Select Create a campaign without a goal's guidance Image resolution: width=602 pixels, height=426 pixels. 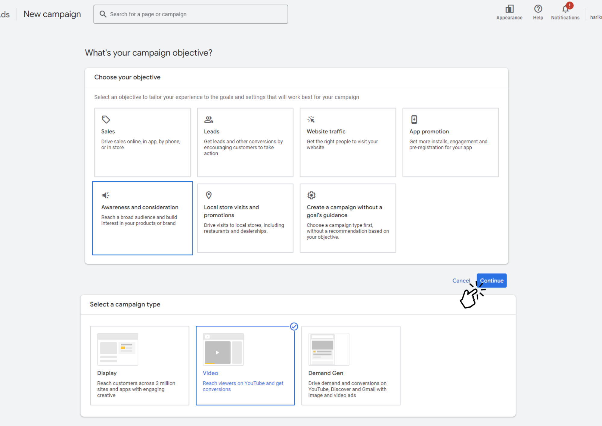pos(348,218)
